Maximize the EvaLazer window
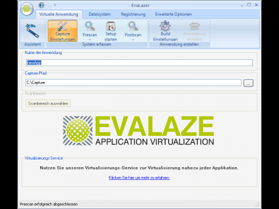The width and height of the screenshot is (279, 209). (x=249, y=5)
